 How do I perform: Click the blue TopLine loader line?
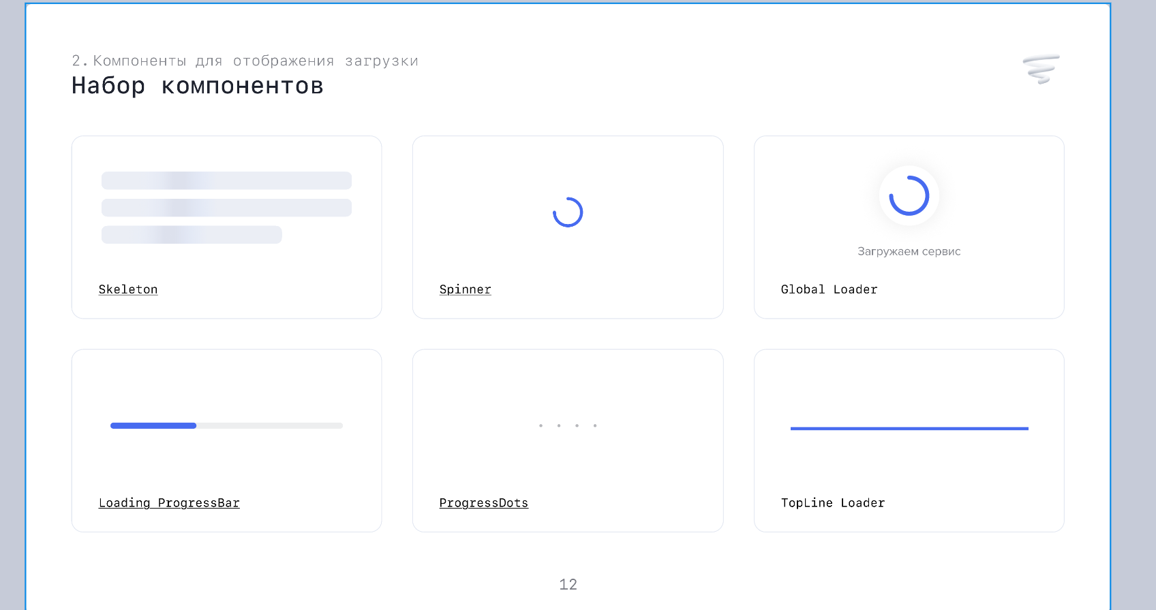[x=909, y=428]
